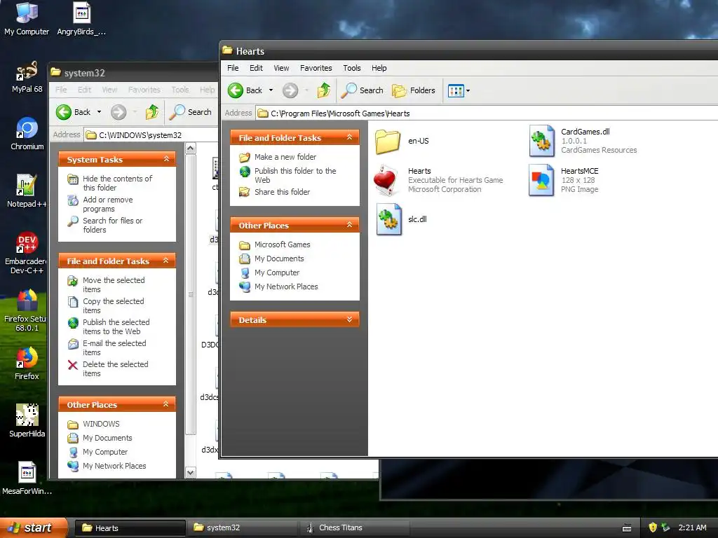Open Back history dropdown in Hearts window
Screen dimensions: 718x538
coord(271,90)
